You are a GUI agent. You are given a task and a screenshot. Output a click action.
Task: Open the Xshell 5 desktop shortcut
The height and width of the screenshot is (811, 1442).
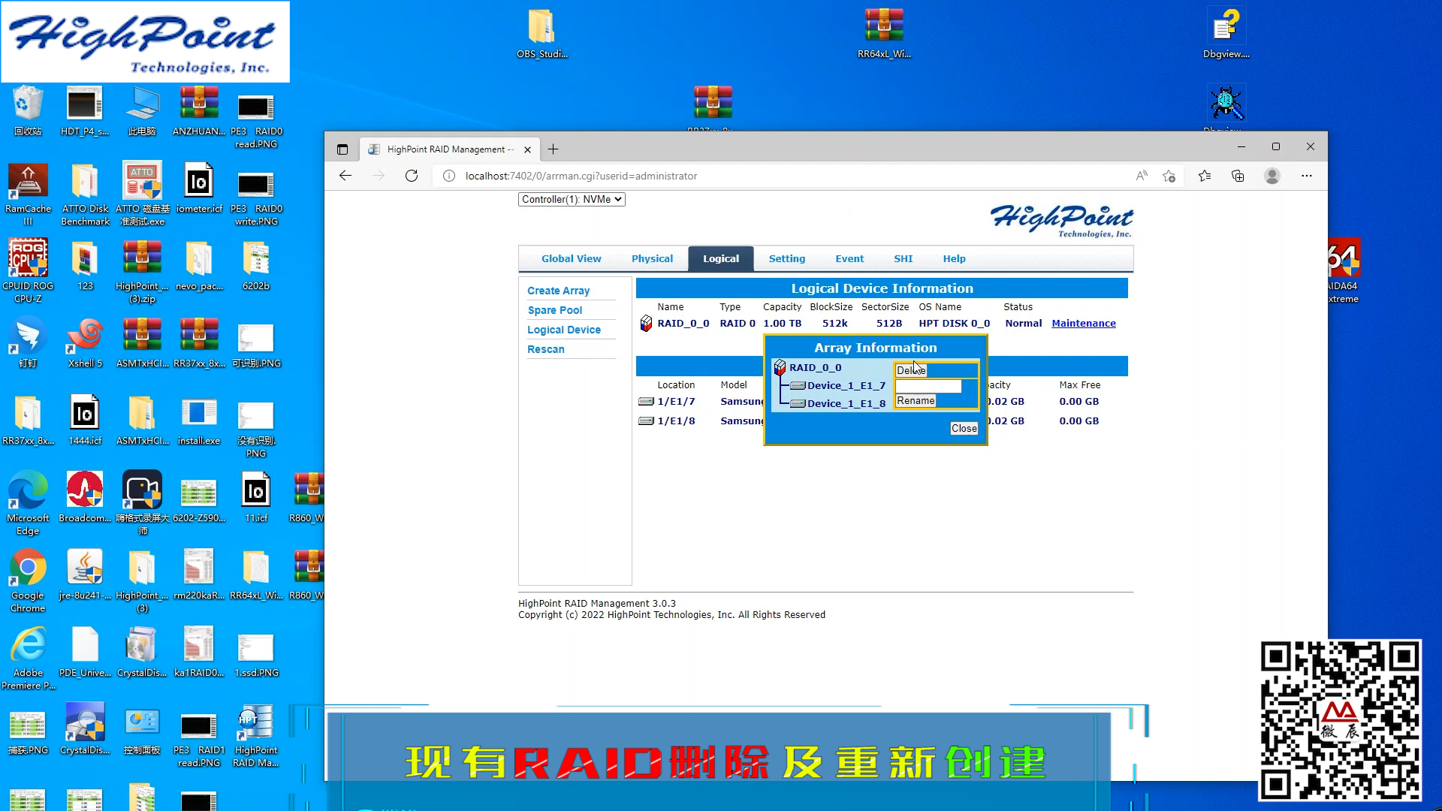(x=85, y=342)
